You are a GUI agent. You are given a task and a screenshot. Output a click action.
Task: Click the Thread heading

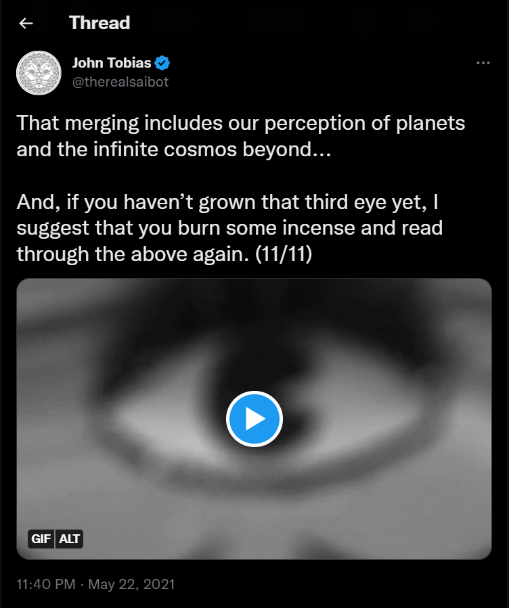point(99,23)
